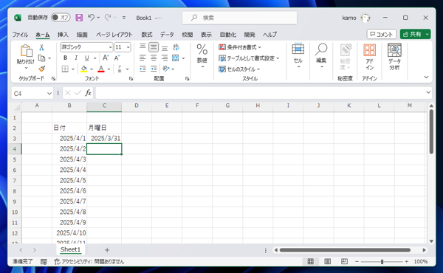Switch to Formulas tab
This screenshot has width=443, height=273.
[147, 35]
